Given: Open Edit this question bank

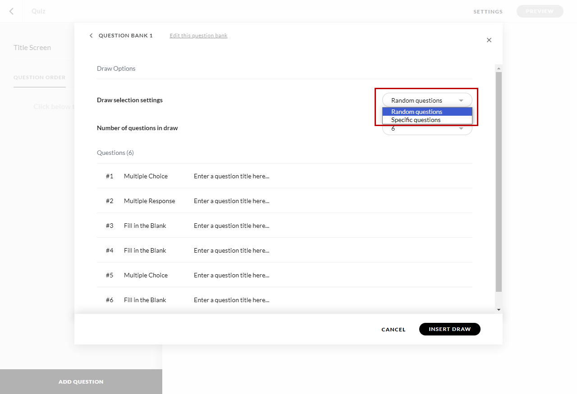Looking at the screenshot, I should click(x=198, y=35).
